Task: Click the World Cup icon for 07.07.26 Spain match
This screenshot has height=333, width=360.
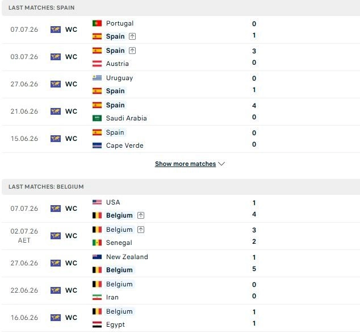Action: coord(56,30)
